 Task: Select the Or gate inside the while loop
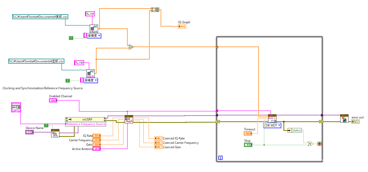point(310,144)
